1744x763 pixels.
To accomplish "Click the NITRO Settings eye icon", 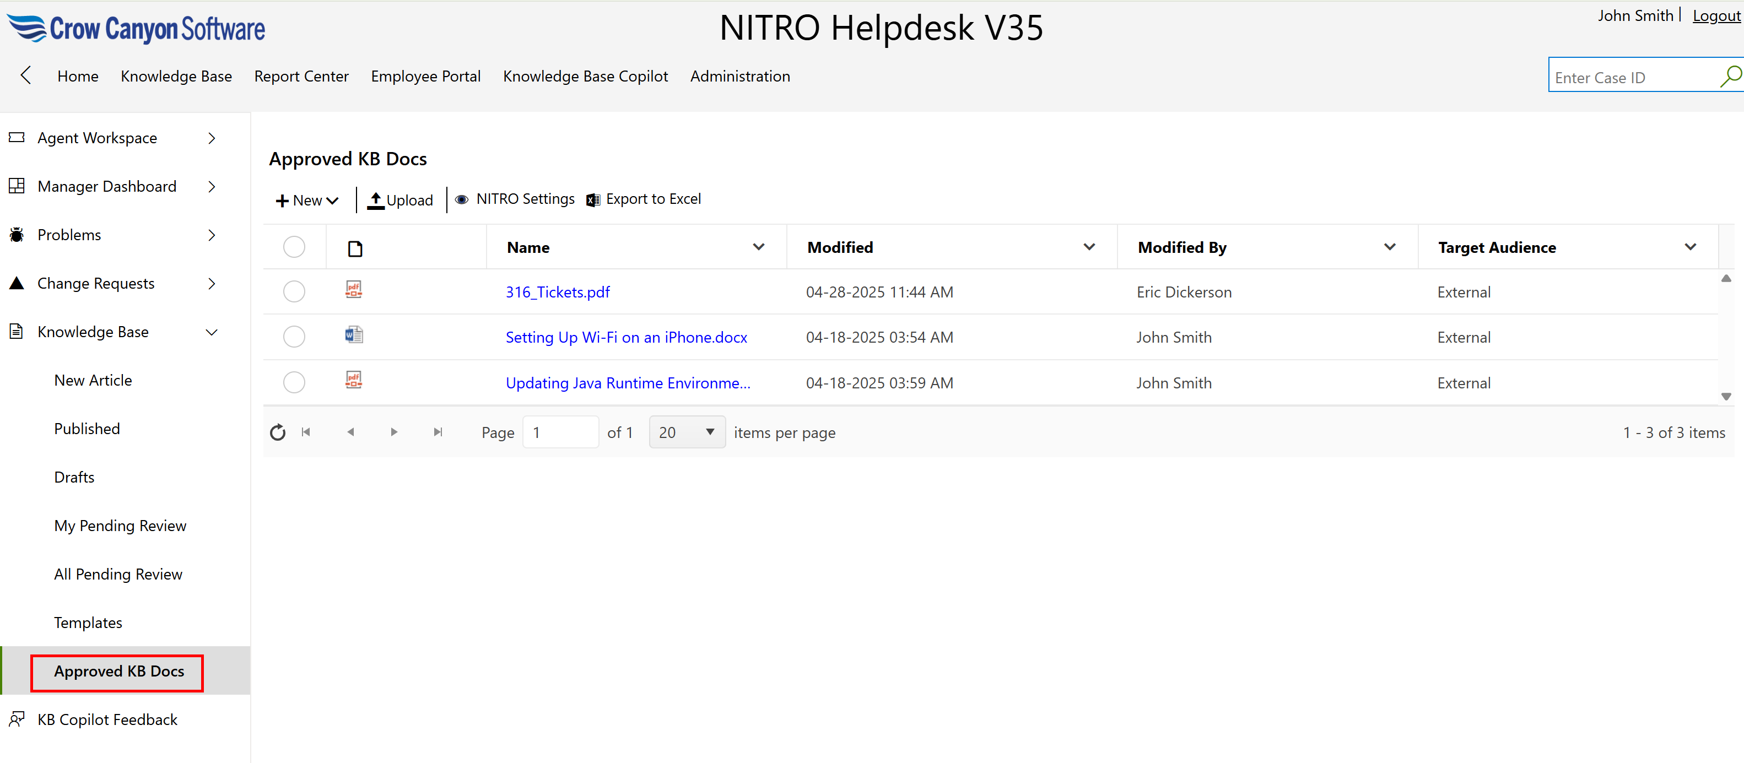I will pos(462,200).
